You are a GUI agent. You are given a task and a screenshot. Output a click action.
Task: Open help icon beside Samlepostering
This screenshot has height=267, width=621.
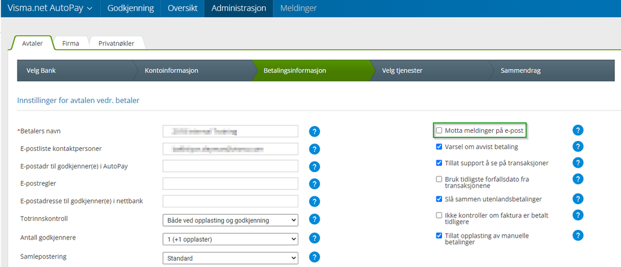pyautogui.click(x=314, y=257)
